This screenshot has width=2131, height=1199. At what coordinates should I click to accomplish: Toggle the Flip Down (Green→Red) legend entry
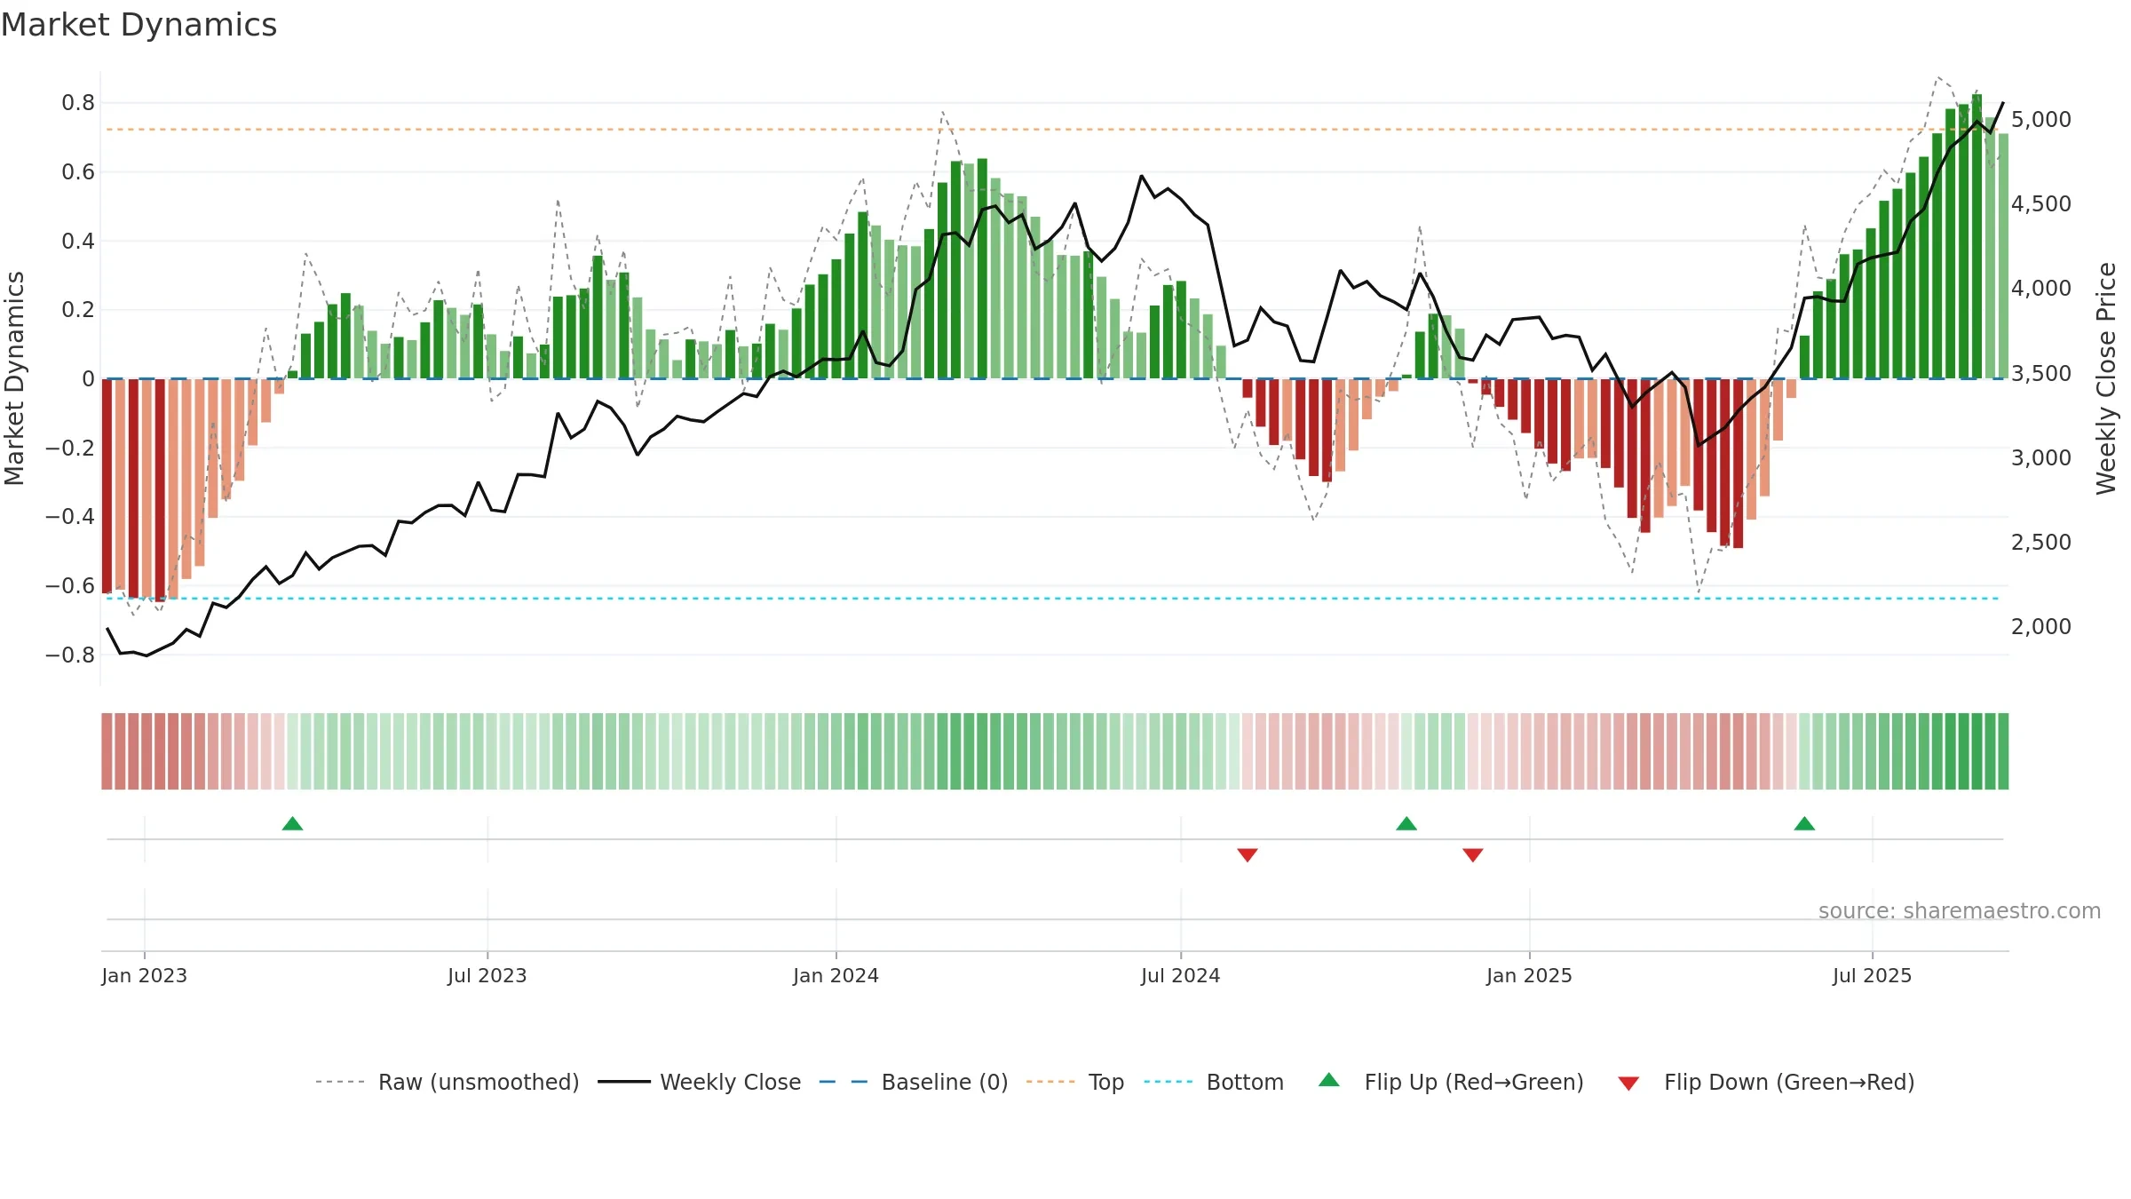(x=1766, y=1082)
